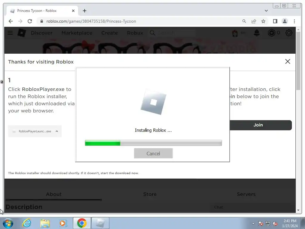This screenshot has width=305, height=229.
Task: Open the Discover menu item
Action: pyautogui.click(x=42, y=33)
